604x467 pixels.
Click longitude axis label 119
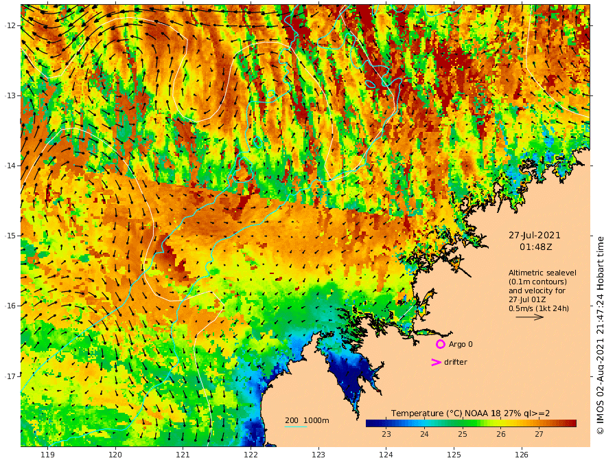pos(47,455)
